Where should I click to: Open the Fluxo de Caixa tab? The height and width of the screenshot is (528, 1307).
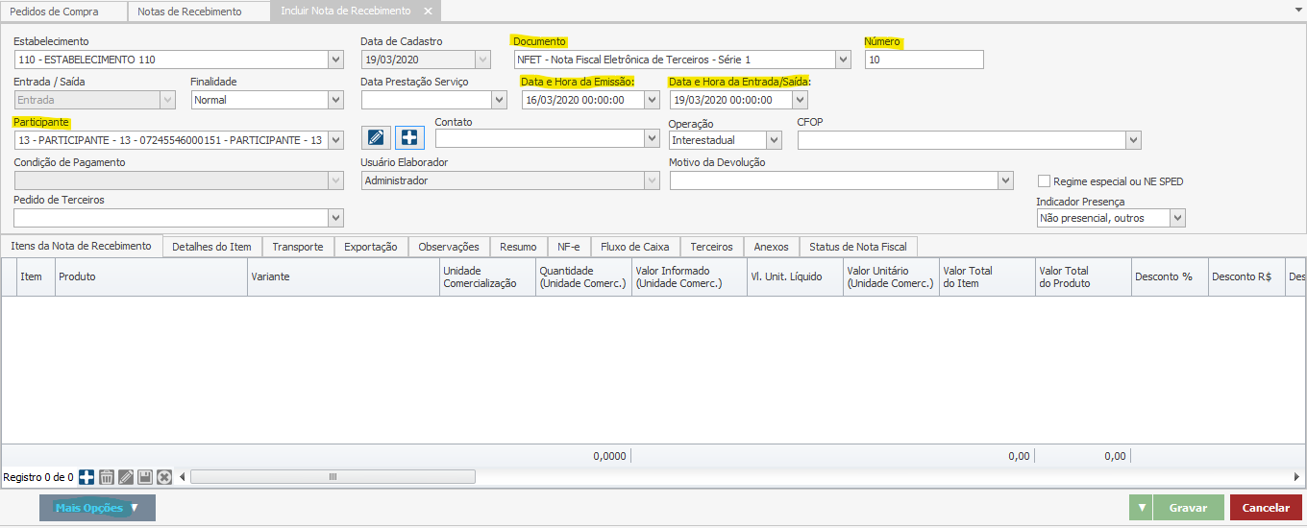point(634,247)
